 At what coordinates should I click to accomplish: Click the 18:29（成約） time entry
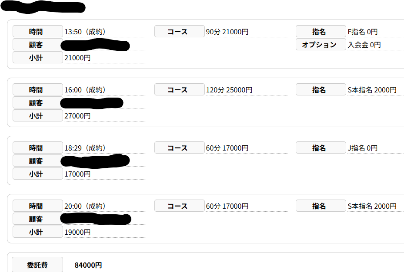85,148
